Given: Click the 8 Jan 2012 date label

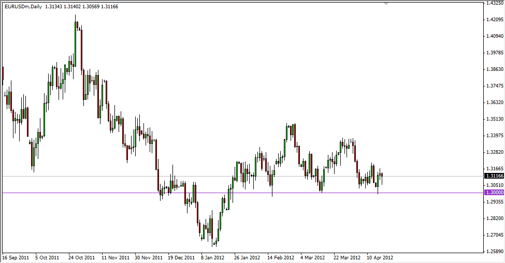Looking at the screenshot, I should pyautogui.click(x=212, y=257).
